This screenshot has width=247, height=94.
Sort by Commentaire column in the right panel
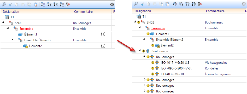pos(224,11)
